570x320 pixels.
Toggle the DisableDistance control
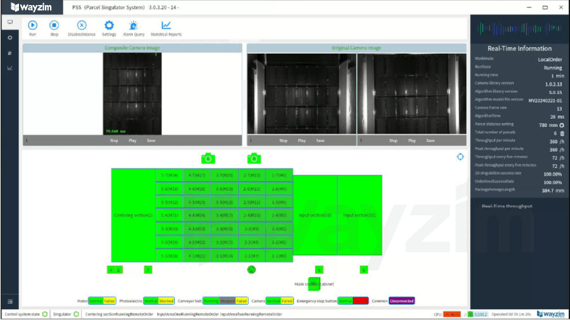pyautogui.click(x=82, y=25)
